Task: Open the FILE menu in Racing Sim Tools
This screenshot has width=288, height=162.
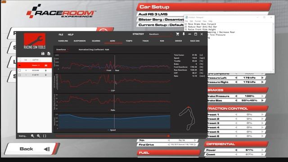Action: tap(61, 35)
